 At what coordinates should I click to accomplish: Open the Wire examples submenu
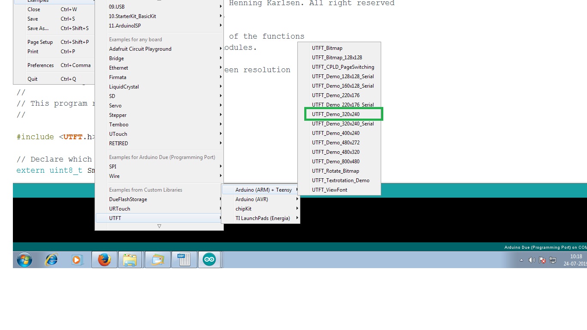pos(159,176)
